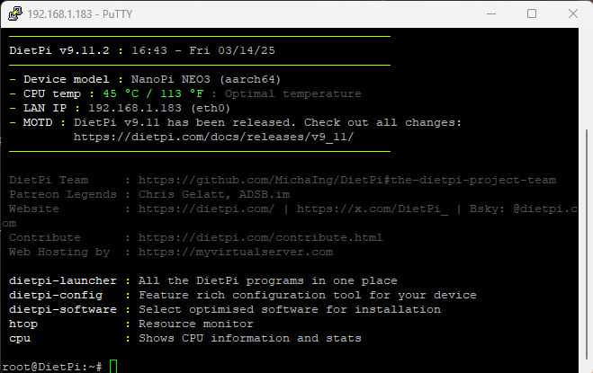The width and height of the screenshot is (593, 373).
Task: Click the green cursor at root@DietPi prompt
Action: click(113, 367)
